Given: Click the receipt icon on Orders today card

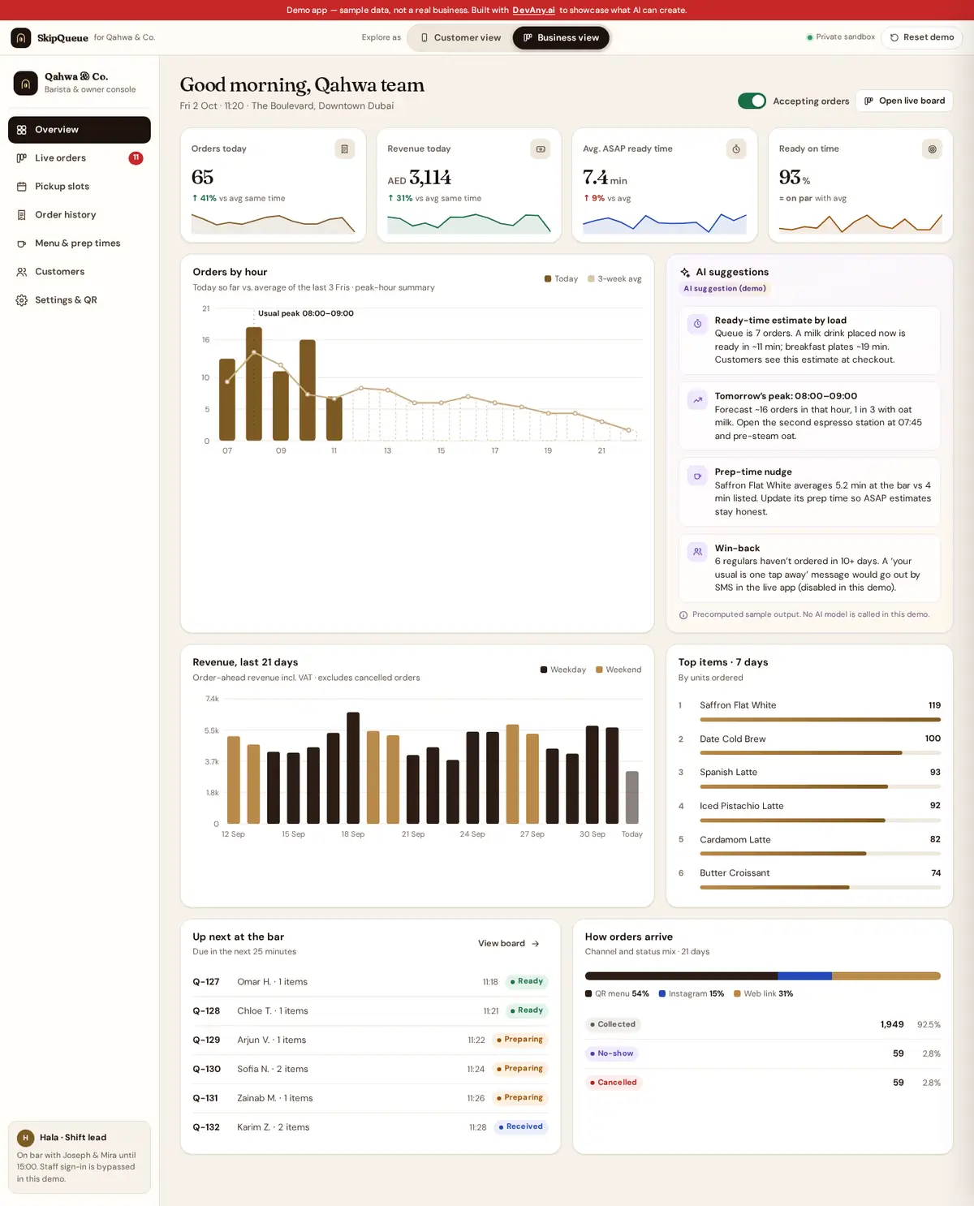Looking at the screenshot, I should (345, 149).
